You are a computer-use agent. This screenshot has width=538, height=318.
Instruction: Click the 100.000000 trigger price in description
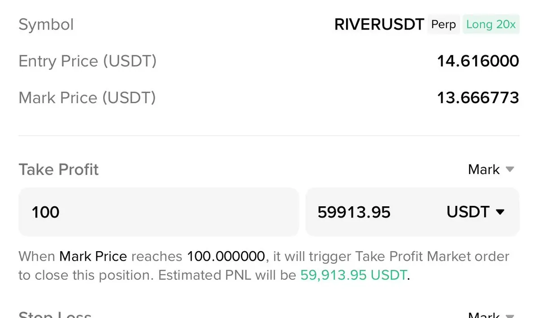(x=226, y=257)
